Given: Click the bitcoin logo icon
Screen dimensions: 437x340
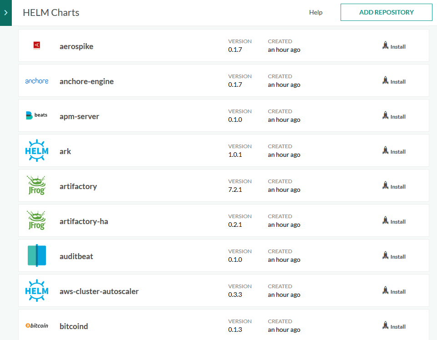Looking at the screenshot, I should pyautogui.click(x=37, y=326).
